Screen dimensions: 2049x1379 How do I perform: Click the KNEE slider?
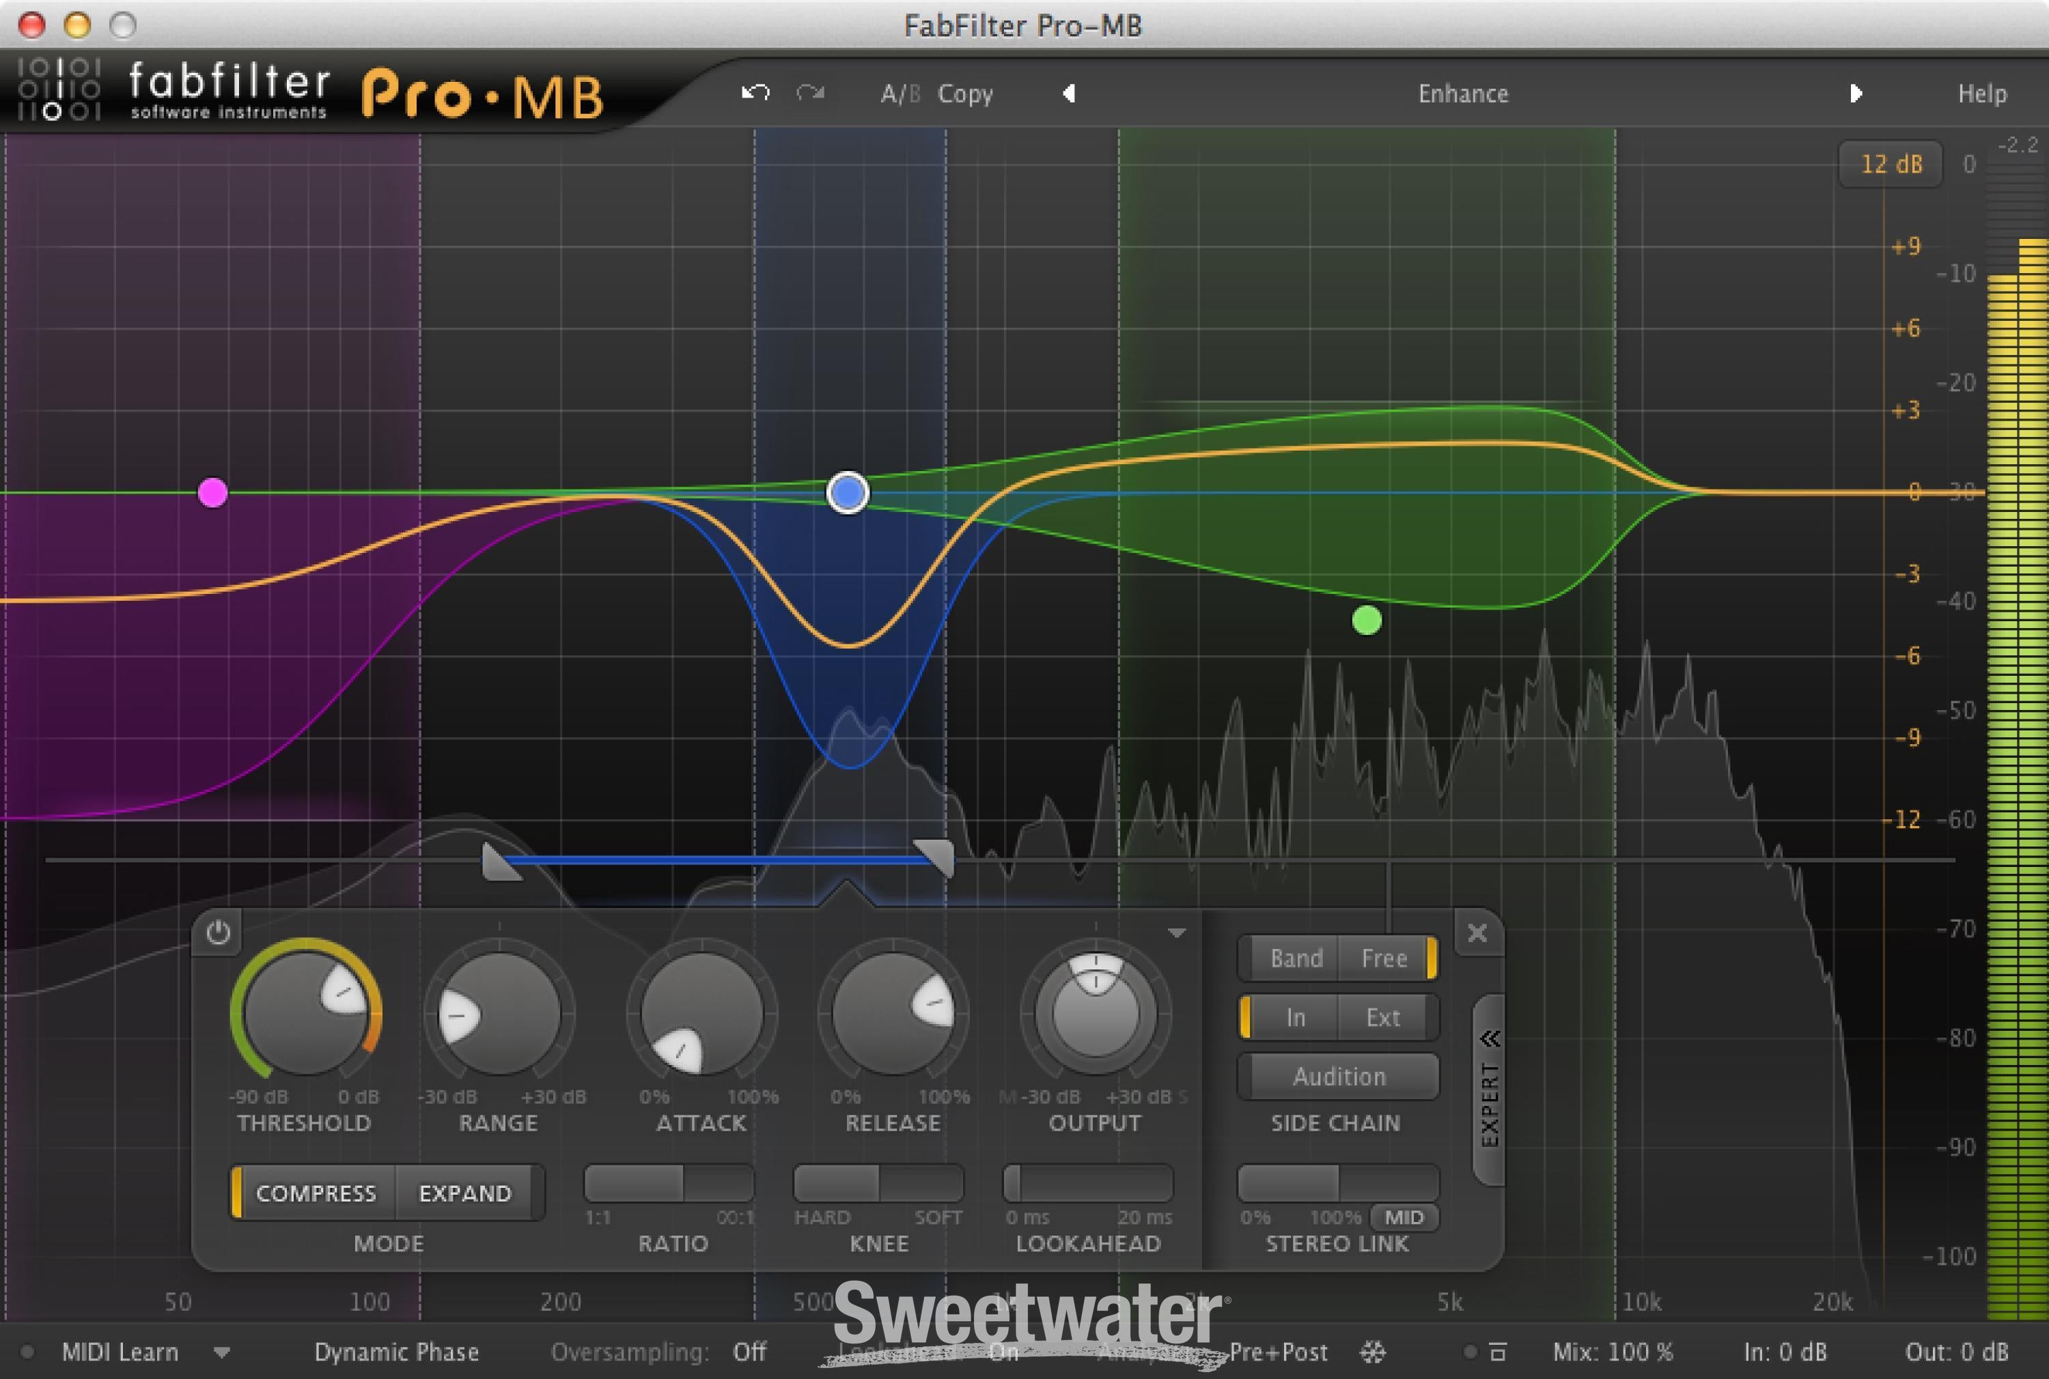tap(879, 1183)
